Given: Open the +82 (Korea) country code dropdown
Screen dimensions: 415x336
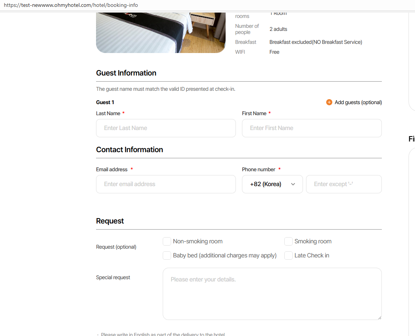Looking at the screenshot, I should (x=272, y=184).
